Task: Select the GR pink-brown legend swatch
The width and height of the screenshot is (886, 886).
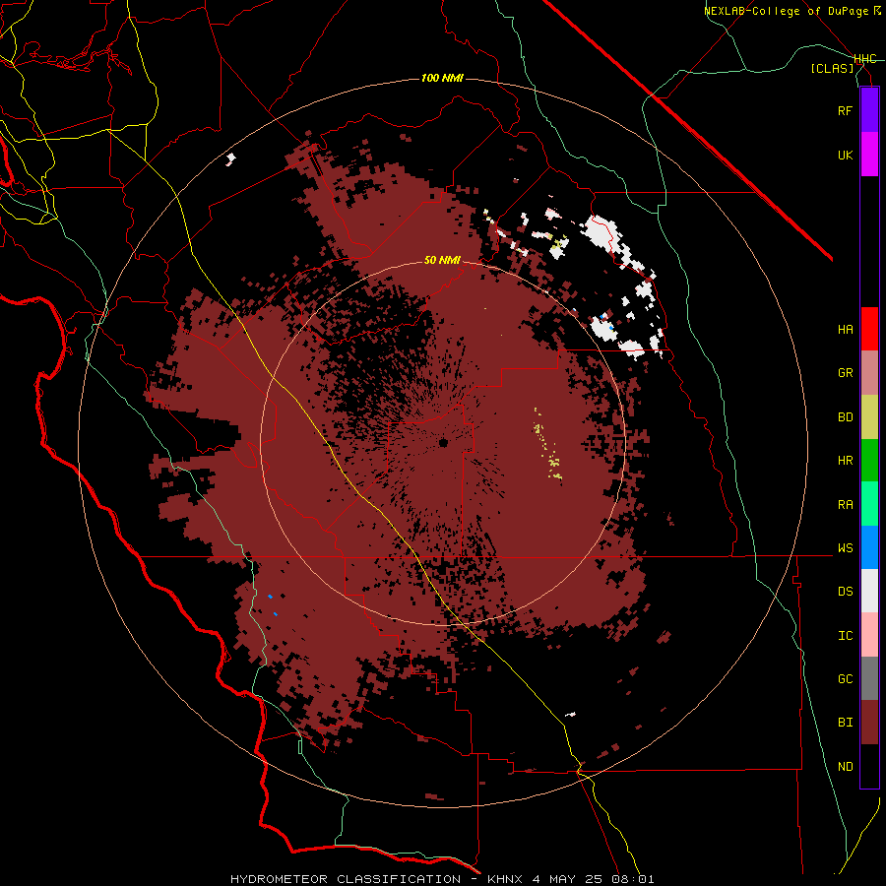Action: 869,373
